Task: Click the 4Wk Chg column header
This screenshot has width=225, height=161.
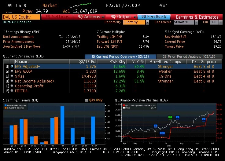Action: coord(112,61)
